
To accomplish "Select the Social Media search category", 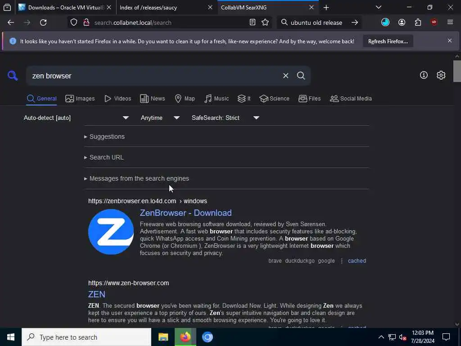I will coord(351,99).
